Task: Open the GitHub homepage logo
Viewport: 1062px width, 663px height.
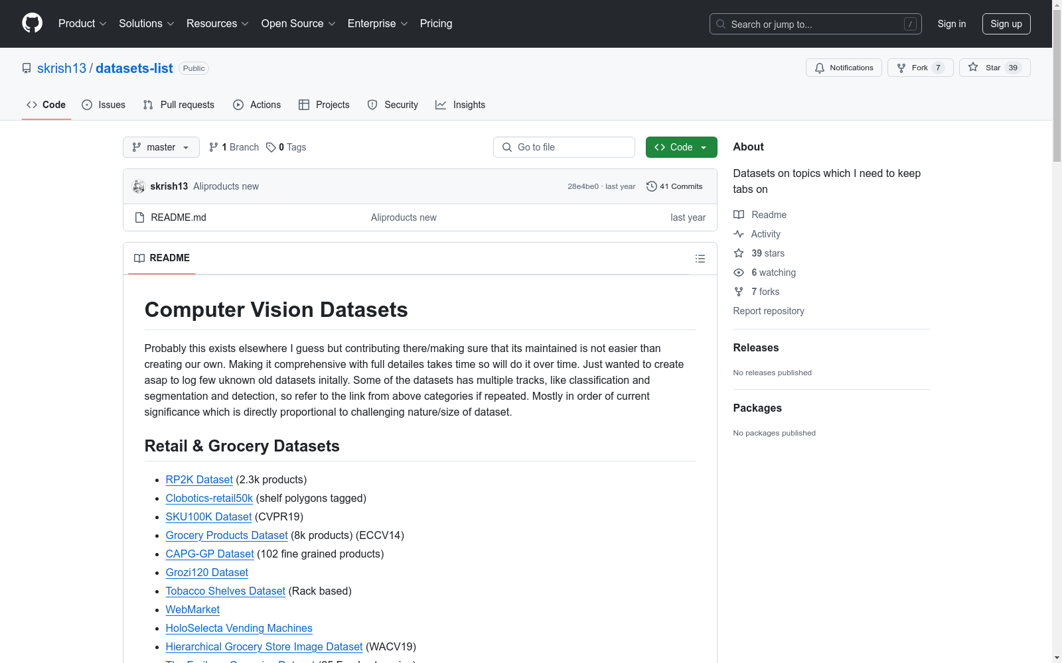Action: pyautogui.click(x=32, y=23)
